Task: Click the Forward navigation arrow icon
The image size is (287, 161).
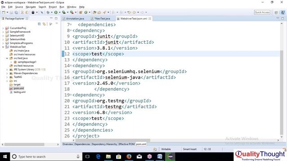Action: (142, 13)
